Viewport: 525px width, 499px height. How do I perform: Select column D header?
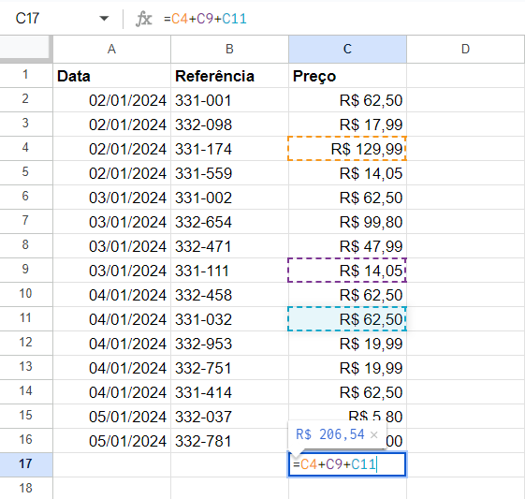click(x=466, y=50)
